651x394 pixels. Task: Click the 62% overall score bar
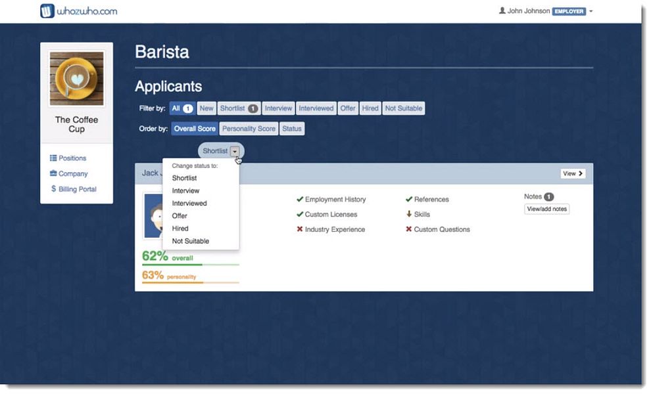(191, 265)
